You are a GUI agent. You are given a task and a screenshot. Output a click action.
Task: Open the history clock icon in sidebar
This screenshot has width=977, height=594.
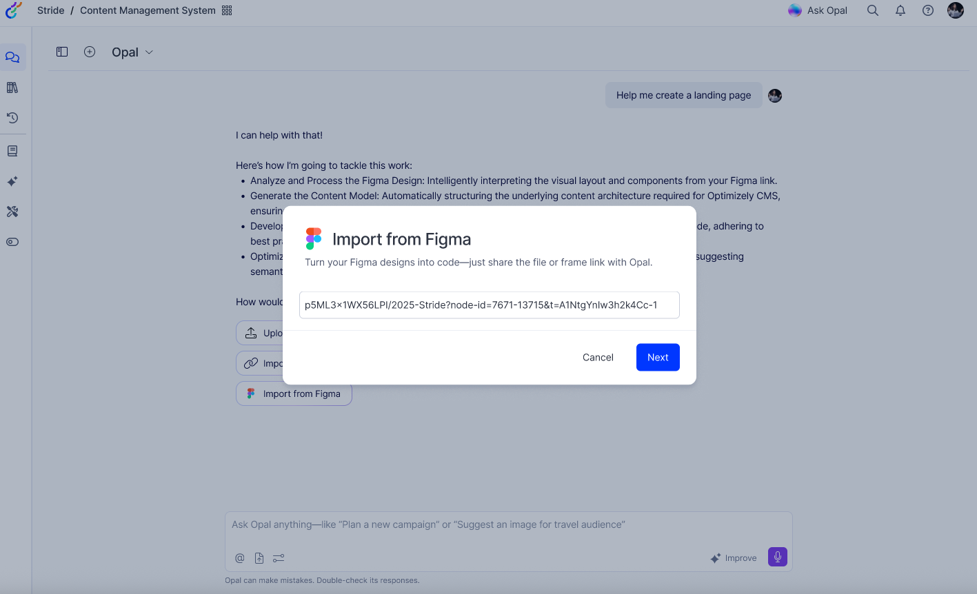click(12, 118)
